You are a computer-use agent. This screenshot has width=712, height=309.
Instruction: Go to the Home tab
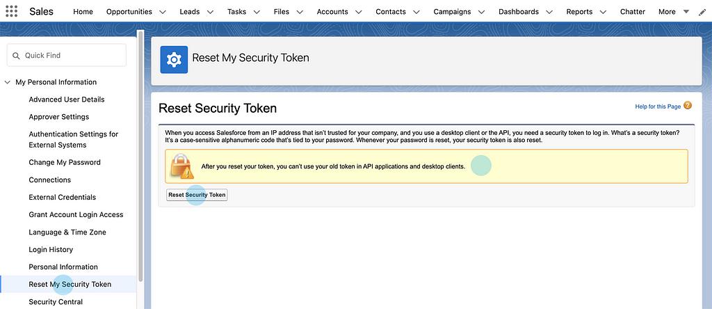pyautogui.click(x=83, y=12)
